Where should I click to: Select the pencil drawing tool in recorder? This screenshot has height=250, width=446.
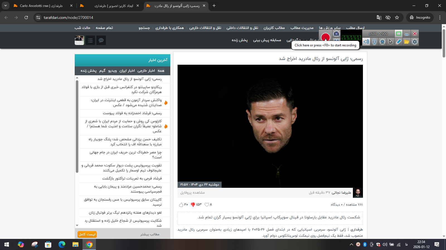click(x=399, y=42)
